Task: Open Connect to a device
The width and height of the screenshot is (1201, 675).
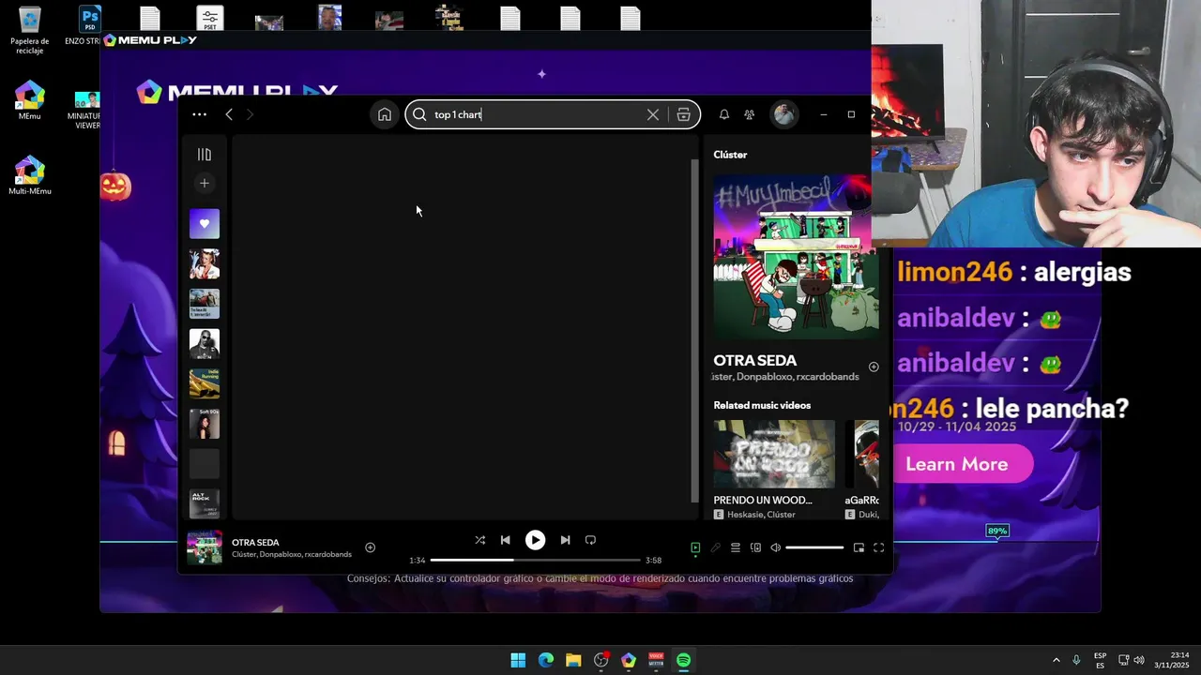Action: point(755,547)
